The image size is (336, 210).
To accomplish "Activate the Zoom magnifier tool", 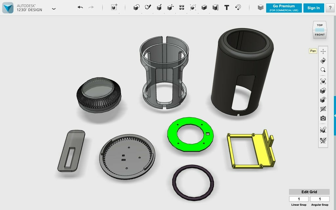I will 323,70.
